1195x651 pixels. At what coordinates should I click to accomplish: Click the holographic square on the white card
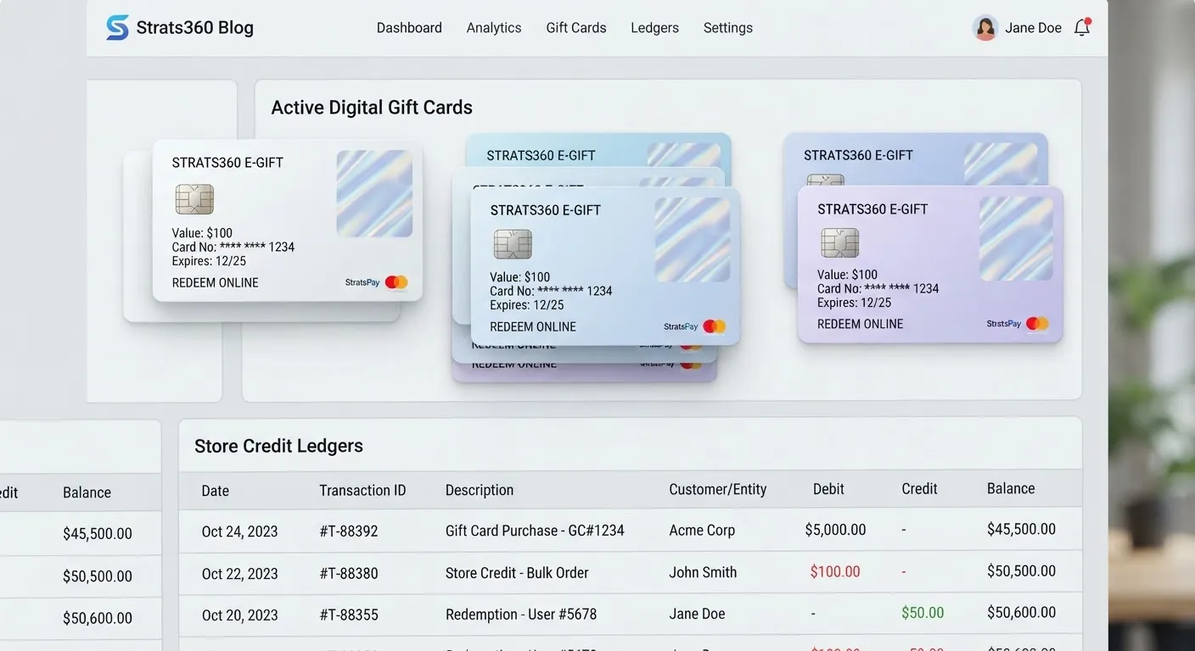[374, 193]
